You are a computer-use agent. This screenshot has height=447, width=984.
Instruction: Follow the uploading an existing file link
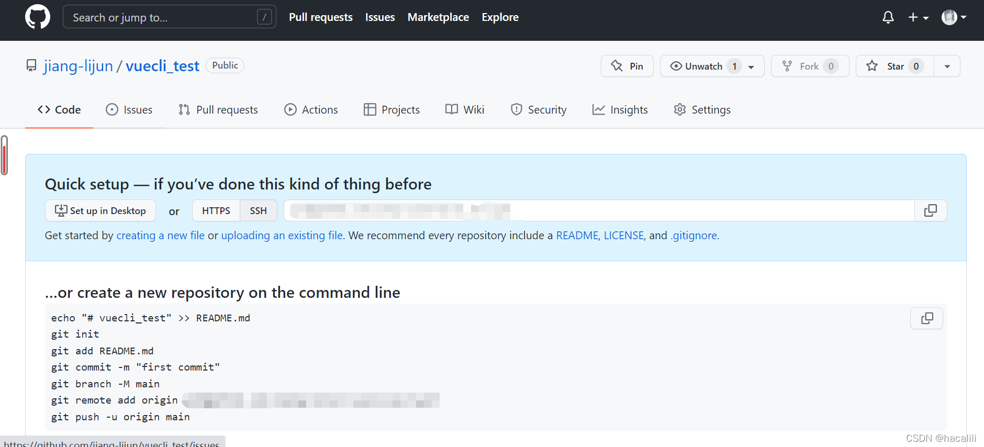[x=282, y=236]
